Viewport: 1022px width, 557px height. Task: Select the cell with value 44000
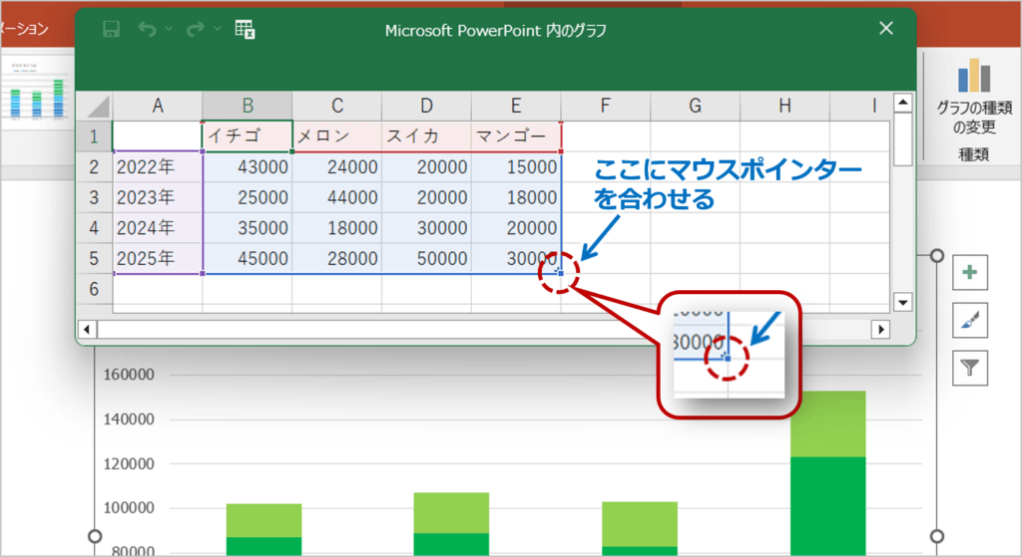(x=337, y=197)
